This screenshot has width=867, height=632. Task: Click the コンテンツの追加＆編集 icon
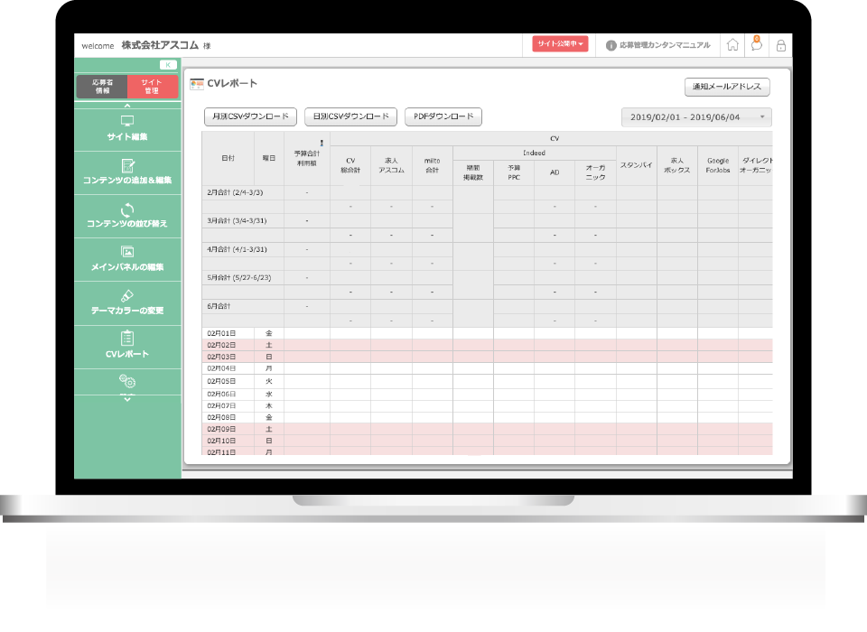click(126, 165)
